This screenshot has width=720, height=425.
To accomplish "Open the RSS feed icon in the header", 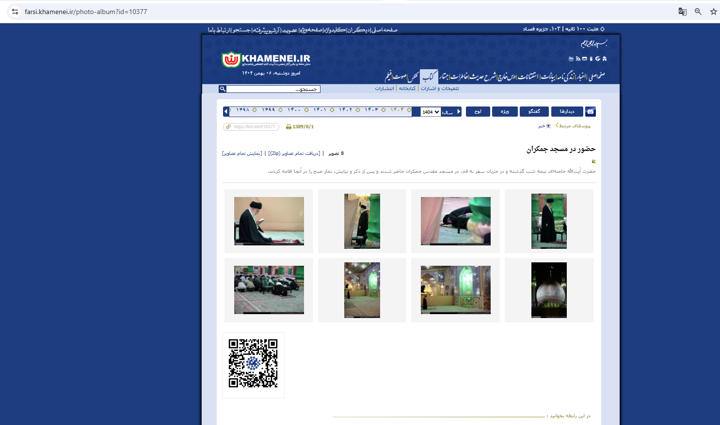I will click(578, 59).
